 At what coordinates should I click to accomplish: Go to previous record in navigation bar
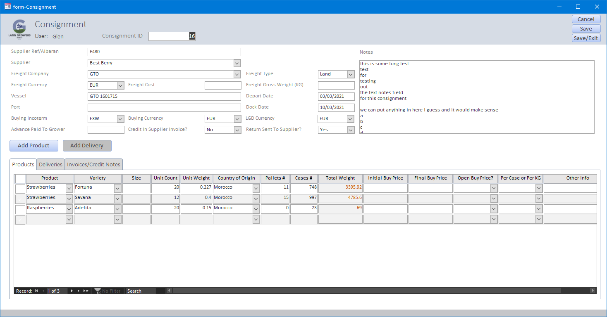pyautogui.click(x=43, y=291)
